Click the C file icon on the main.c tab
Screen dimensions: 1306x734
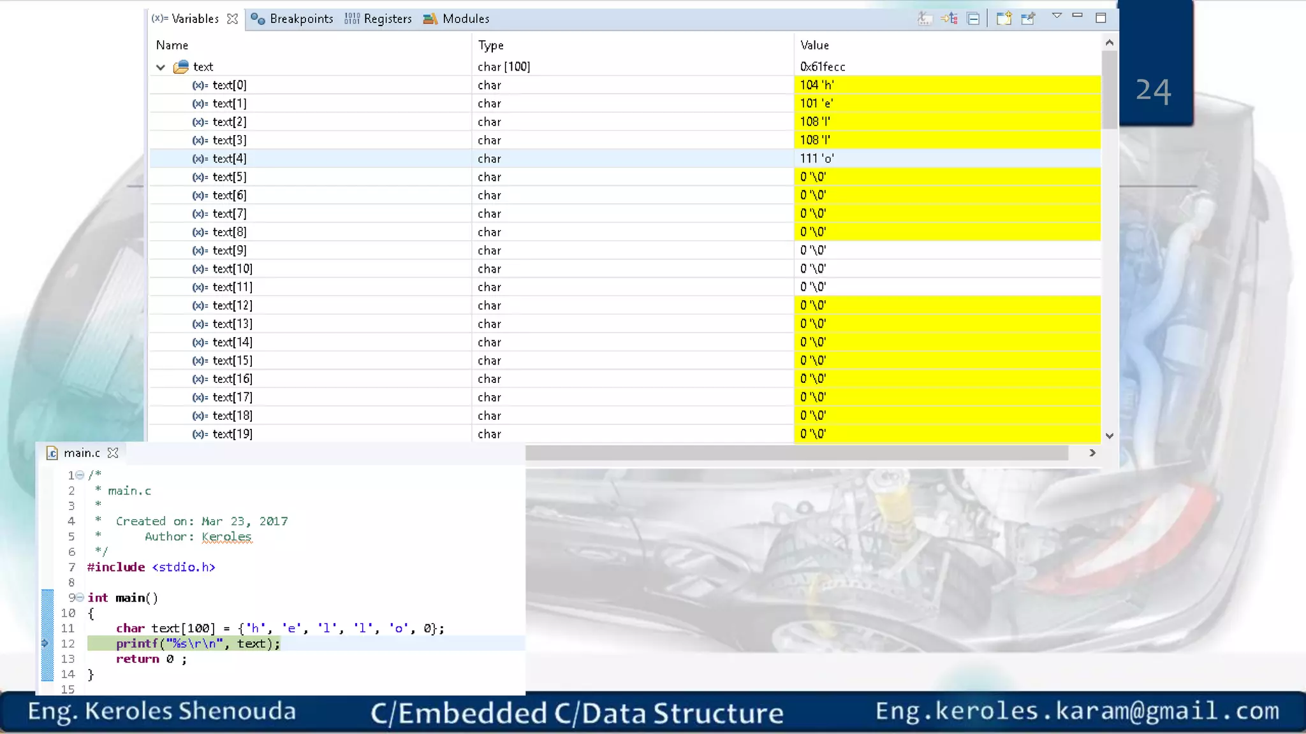pos(52,453)
